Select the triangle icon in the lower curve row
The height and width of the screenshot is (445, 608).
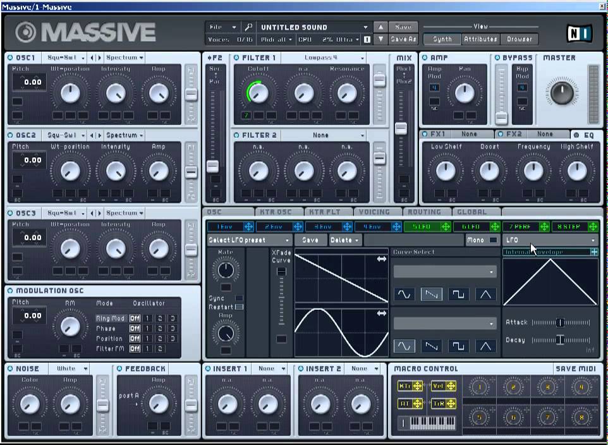click(485, 346)
